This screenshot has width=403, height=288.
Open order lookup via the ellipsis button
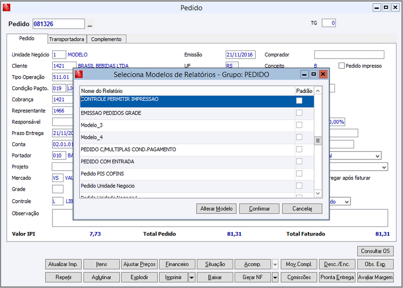pyautogui.click(x=90, y=24)
